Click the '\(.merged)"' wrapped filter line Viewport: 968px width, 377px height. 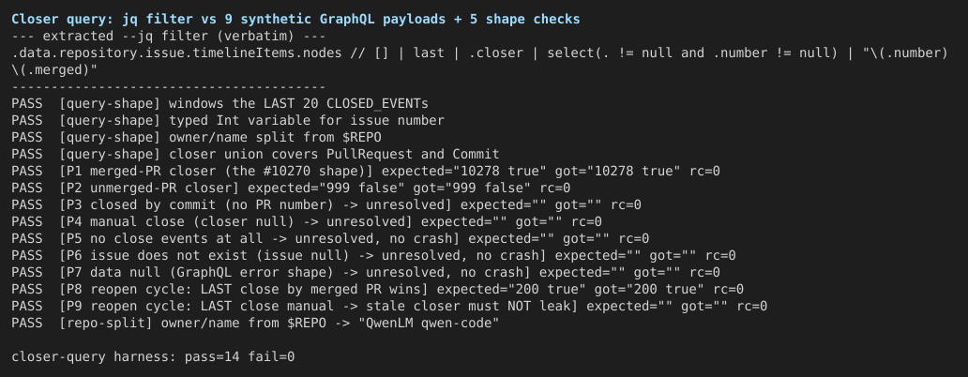tap(54, 69)
